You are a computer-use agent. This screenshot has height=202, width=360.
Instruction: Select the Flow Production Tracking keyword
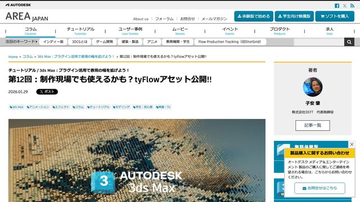pyautogui.click(x=230, y=42)
